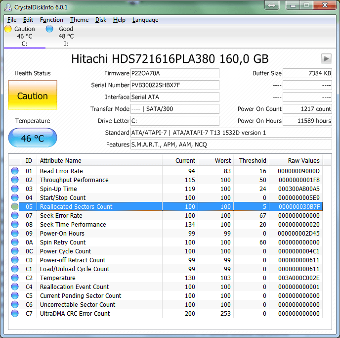Click status icon of Reallocated Sectors Count row
The image size is (340, 338).
15,206
